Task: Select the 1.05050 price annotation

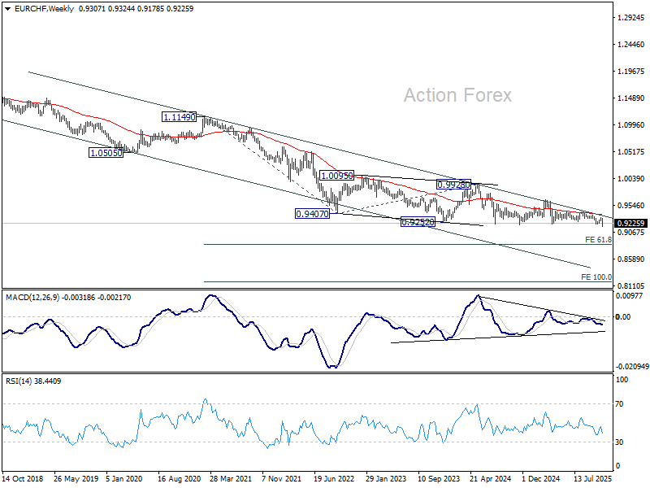Action: pos(106,153)
